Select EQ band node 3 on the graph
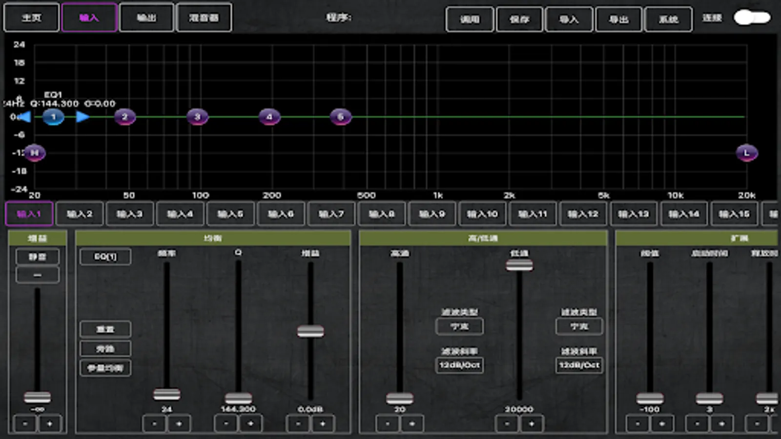 click(x=197, y=117)
